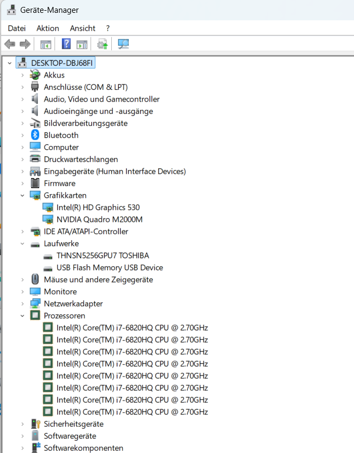354x453 pixels.
Task: Click the Eingabegeräte (Human Interface Devices) icon
Action: [x=35, y=171]
